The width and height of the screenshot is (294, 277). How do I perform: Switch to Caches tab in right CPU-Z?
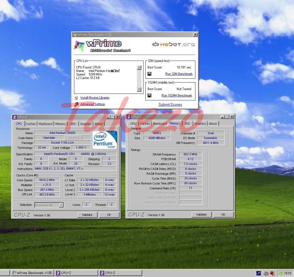pos(145,123)
